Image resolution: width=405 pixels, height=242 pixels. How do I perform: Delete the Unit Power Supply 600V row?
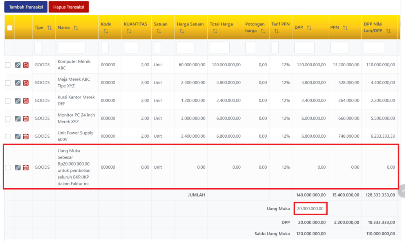25,136
